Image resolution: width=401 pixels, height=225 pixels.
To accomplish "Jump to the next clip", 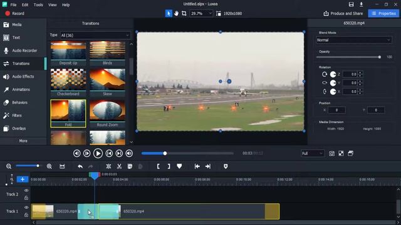I will (x=119, y=153).
